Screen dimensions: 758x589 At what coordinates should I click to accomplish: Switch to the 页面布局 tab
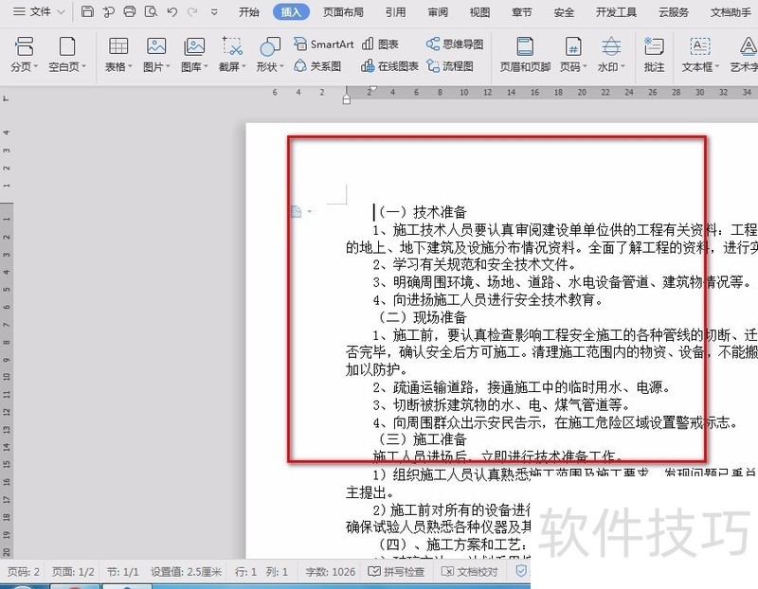[343, 12]
